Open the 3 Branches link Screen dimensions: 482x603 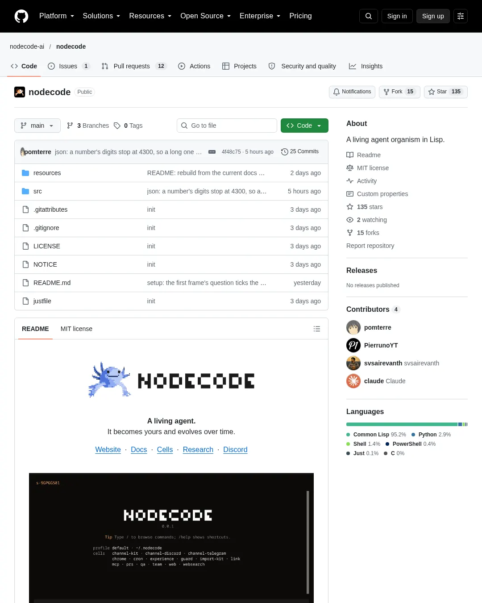coord(88,126)
